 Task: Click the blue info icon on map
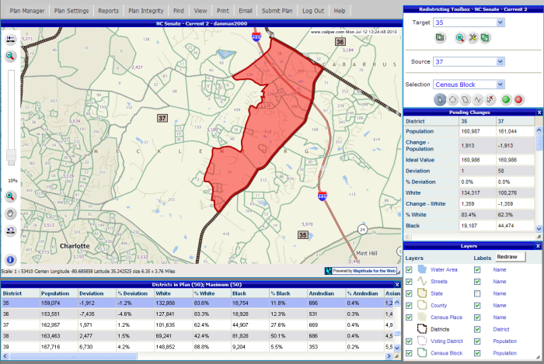click(x=11, y=259)
